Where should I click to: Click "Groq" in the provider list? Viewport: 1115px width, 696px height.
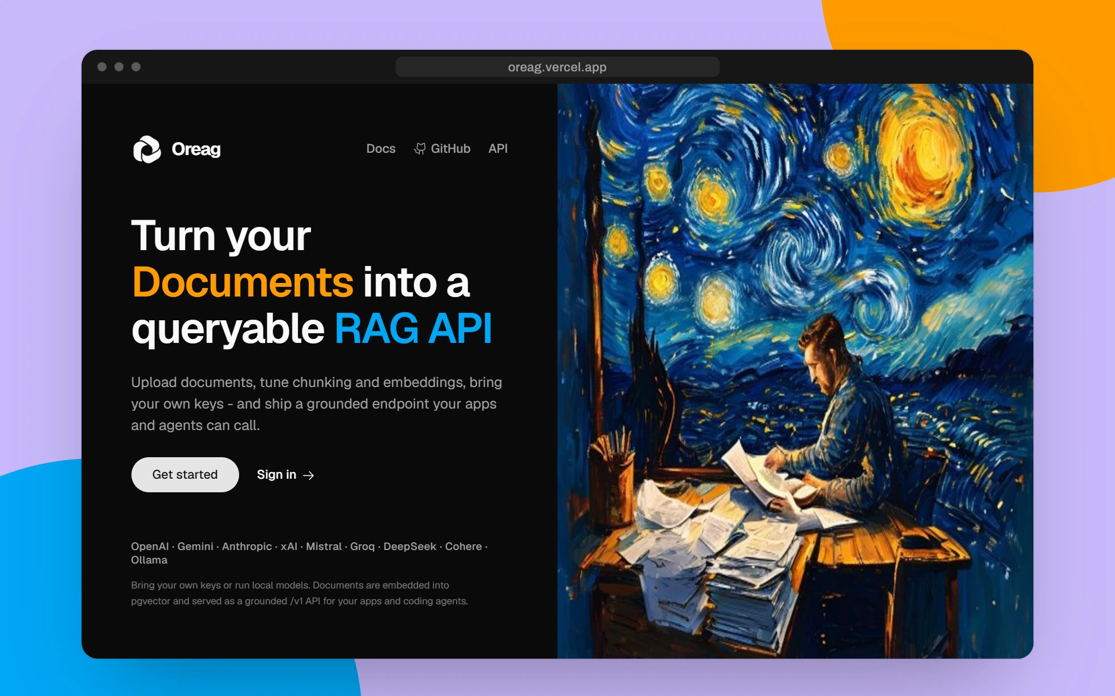[x=363, y=547]
